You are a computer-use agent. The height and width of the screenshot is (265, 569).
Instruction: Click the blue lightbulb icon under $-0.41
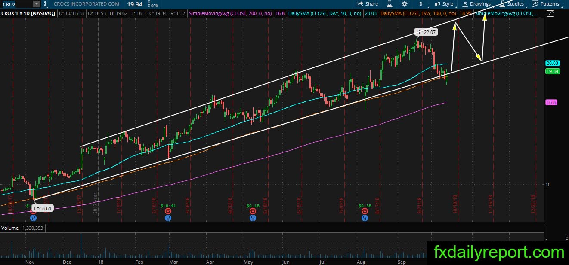[168, 218]
